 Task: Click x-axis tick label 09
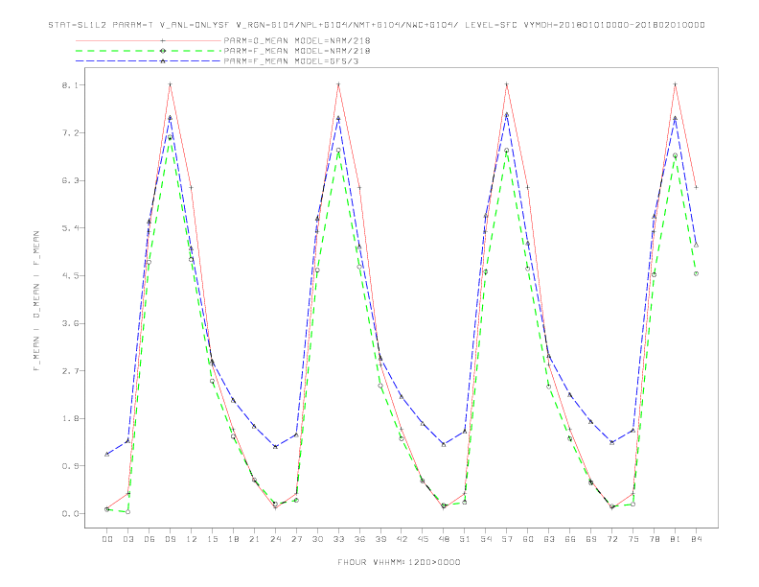[170, 539]
